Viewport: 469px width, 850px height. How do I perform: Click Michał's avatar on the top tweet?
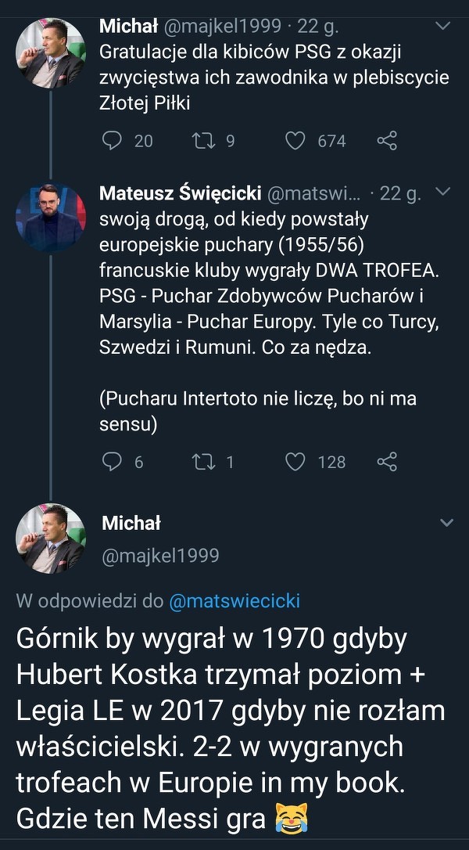51,52
